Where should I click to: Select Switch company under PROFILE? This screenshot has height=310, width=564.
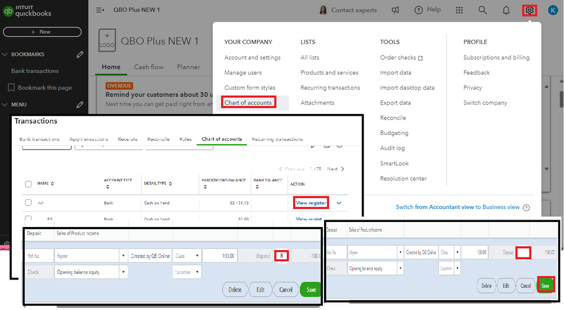485,103
